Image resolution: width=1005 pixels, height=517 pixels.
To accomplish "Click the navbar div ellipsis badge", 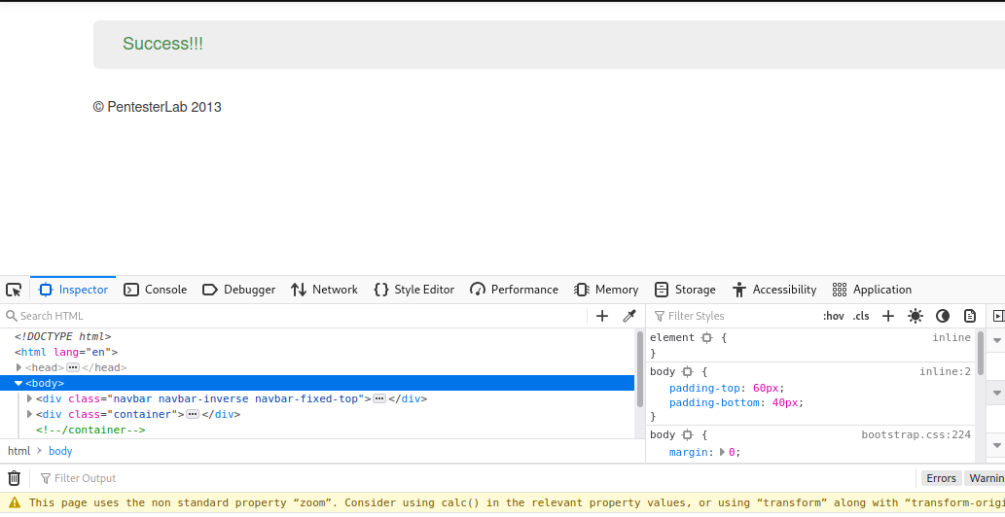I will (x=379, y=398).
